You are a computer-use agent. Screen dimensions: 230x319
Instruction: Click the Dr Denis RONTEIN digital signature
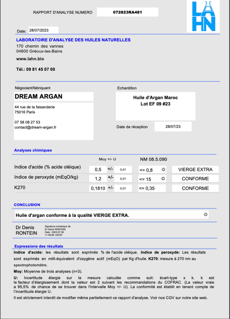(43, 231)
